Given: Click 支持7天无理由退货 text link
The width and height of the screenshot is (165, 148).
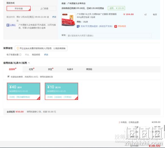Looking at the screenshot, I should pos(96,26).
